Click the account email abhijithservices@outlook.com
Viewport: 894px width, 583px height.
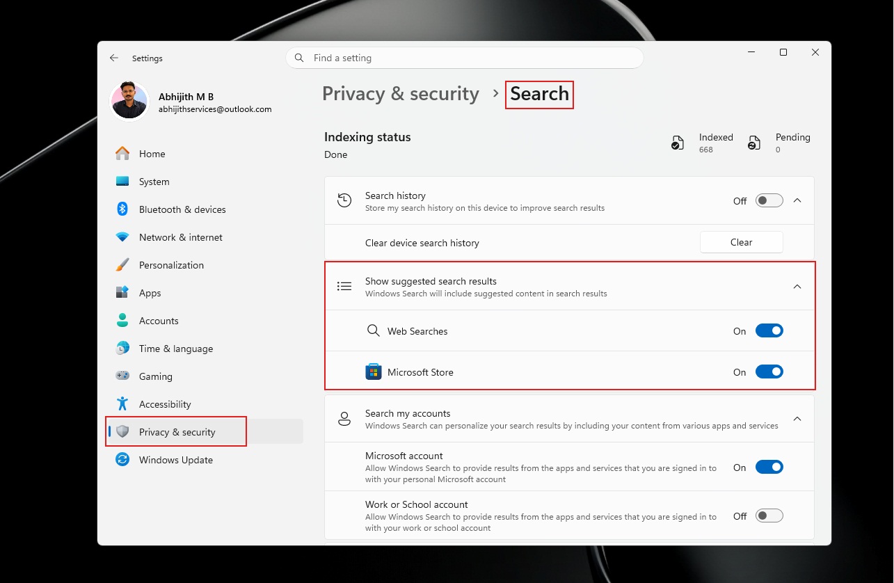[215, 109]
